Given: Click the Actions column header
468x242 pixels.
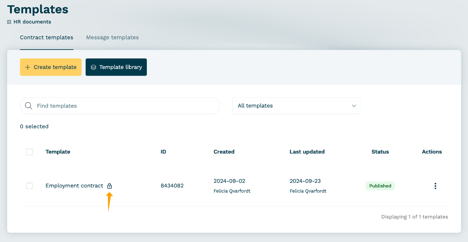Looking at the screenshot, I should 432,152.
